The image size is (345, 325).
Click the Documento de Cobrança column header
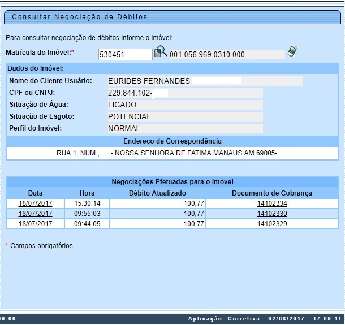[272, 193]
